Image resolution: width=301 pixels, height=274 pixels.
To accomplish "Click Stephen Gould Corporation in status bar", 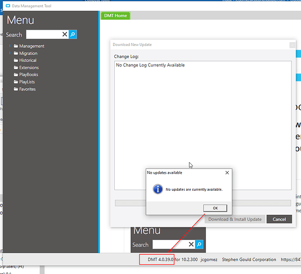I will pyautogui.click(x=249, y=260).
